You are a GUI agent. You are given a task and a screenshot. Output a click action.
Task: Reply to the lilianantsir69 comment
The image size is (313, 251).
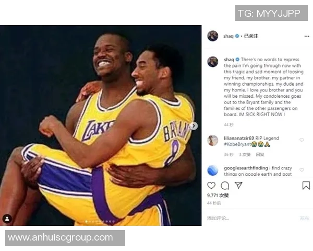[x=260, y=155]
